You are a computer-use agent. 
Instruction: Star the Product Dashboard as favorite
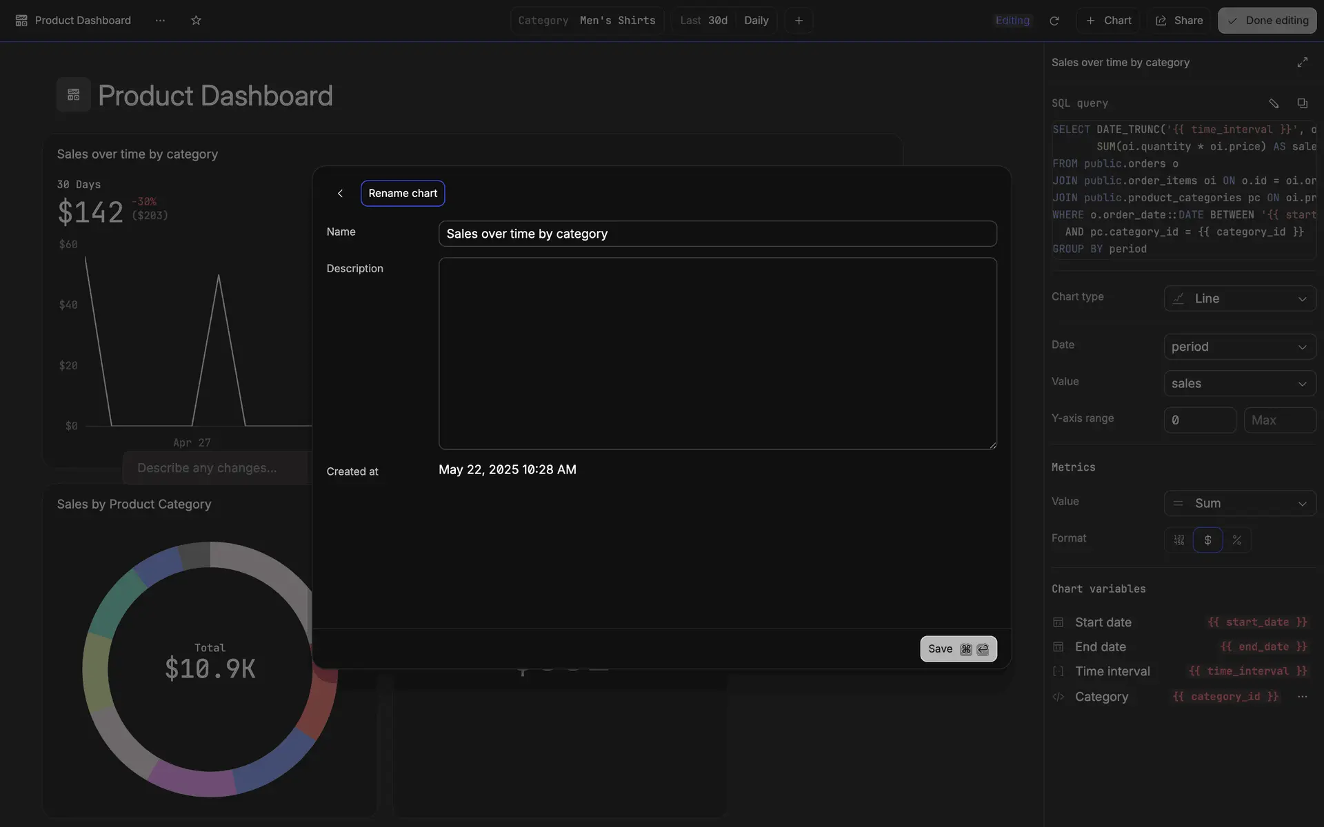pos(196,21)
